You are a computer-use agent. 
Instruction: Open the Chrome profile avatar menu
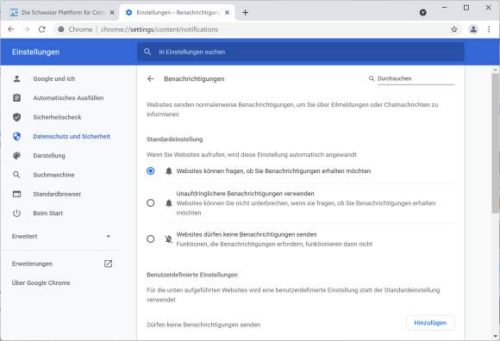pos(473,29)
